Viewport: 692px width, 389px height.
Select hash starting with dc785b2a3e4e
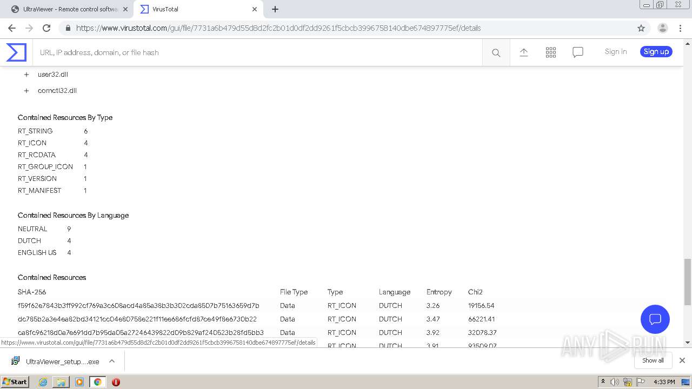(137, 319)
